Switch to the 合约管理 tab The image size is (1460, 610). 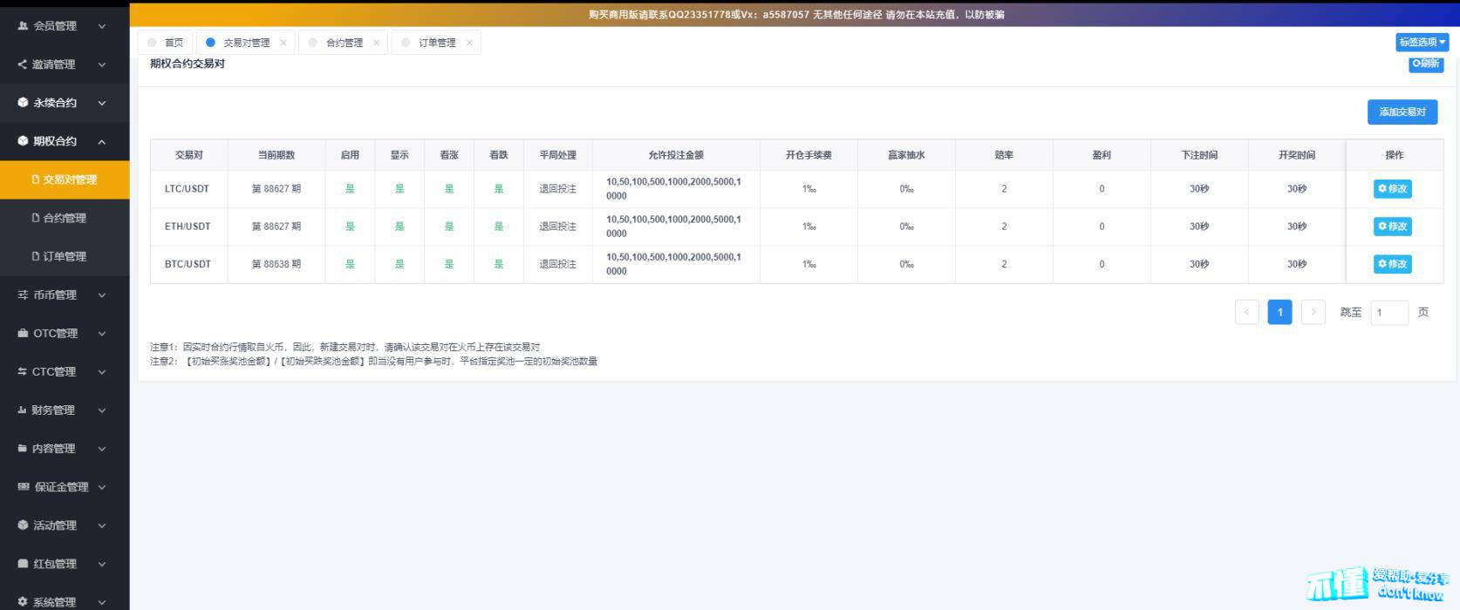coord(344,43)
